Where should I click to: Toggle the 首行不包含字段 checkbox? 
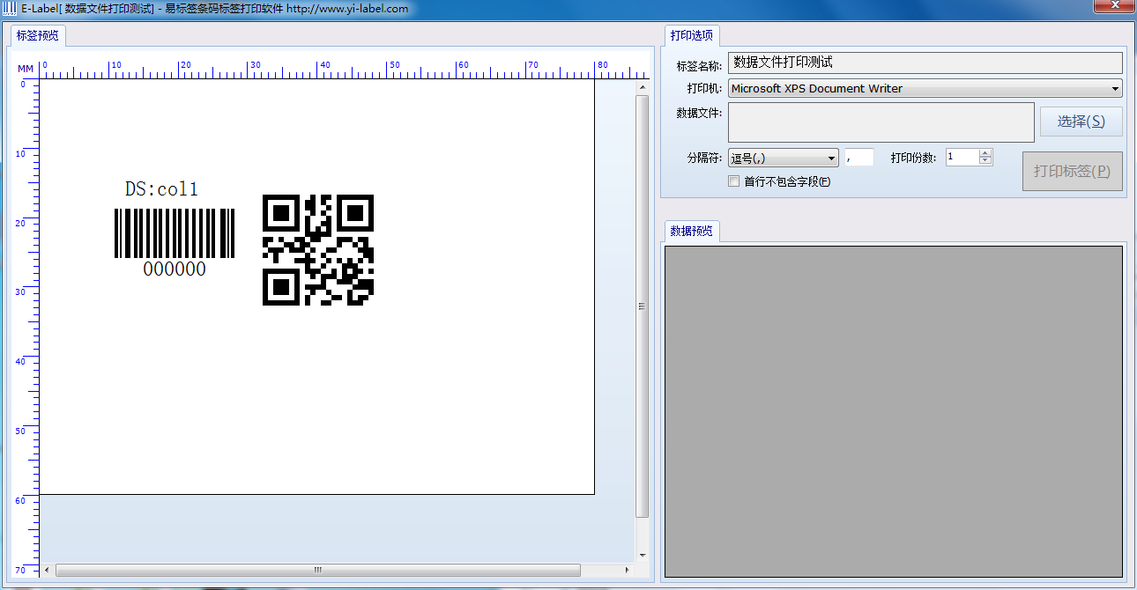(x=733, y=181)
